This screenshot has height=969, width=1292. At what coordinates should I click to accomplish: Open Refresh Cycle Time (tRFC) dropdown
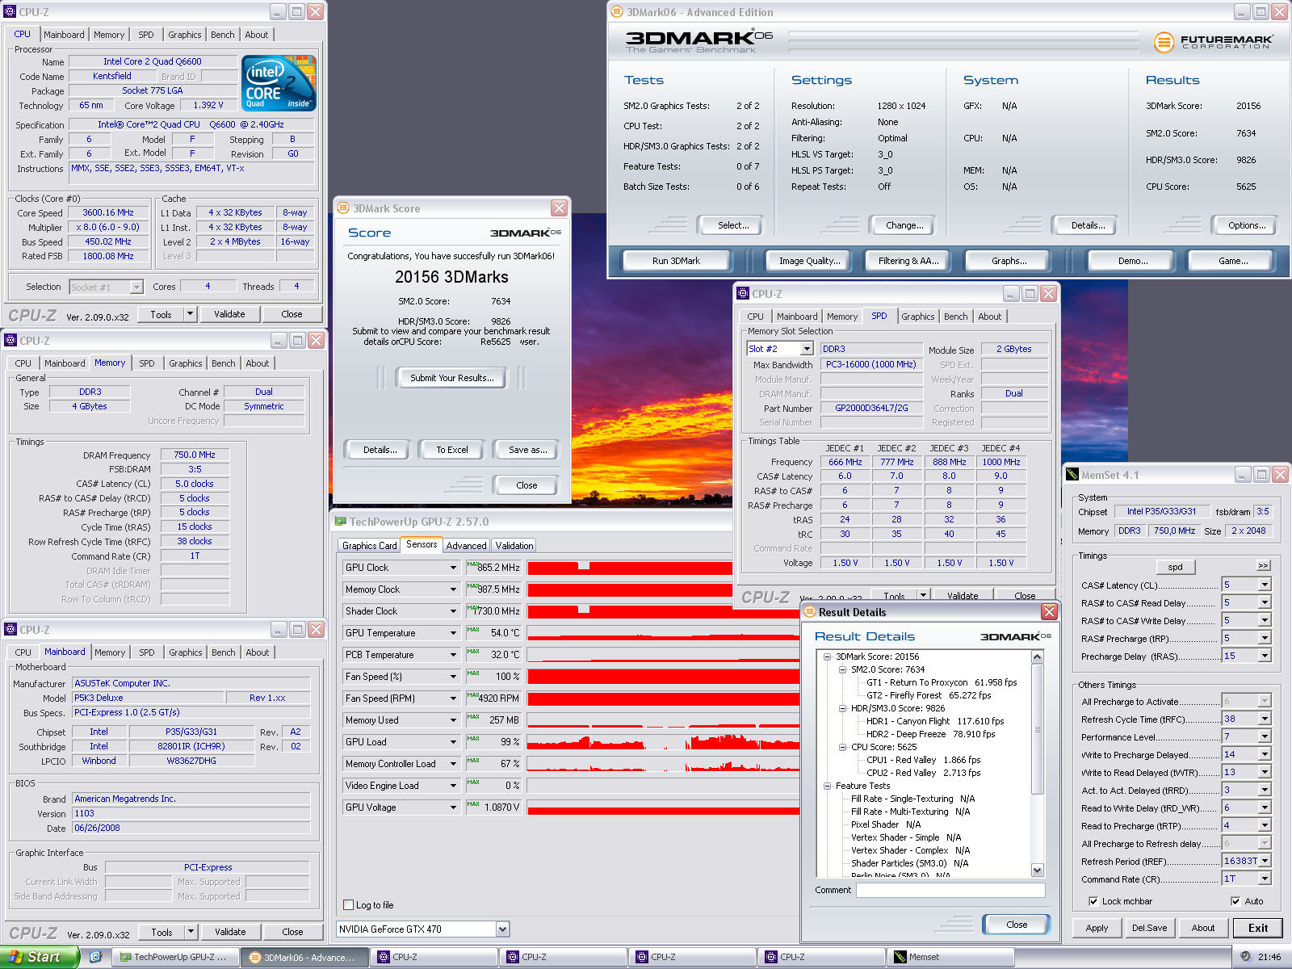click(x=1265, y=719)
